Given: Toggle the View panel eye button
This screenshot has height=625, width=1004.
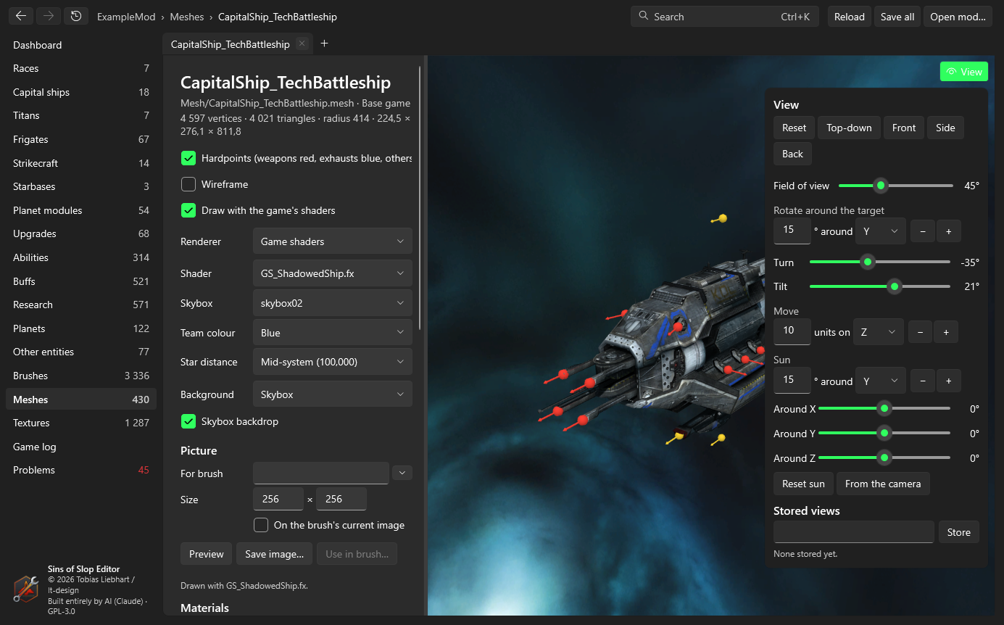Looking at the screenshot, I should [964, 72].
